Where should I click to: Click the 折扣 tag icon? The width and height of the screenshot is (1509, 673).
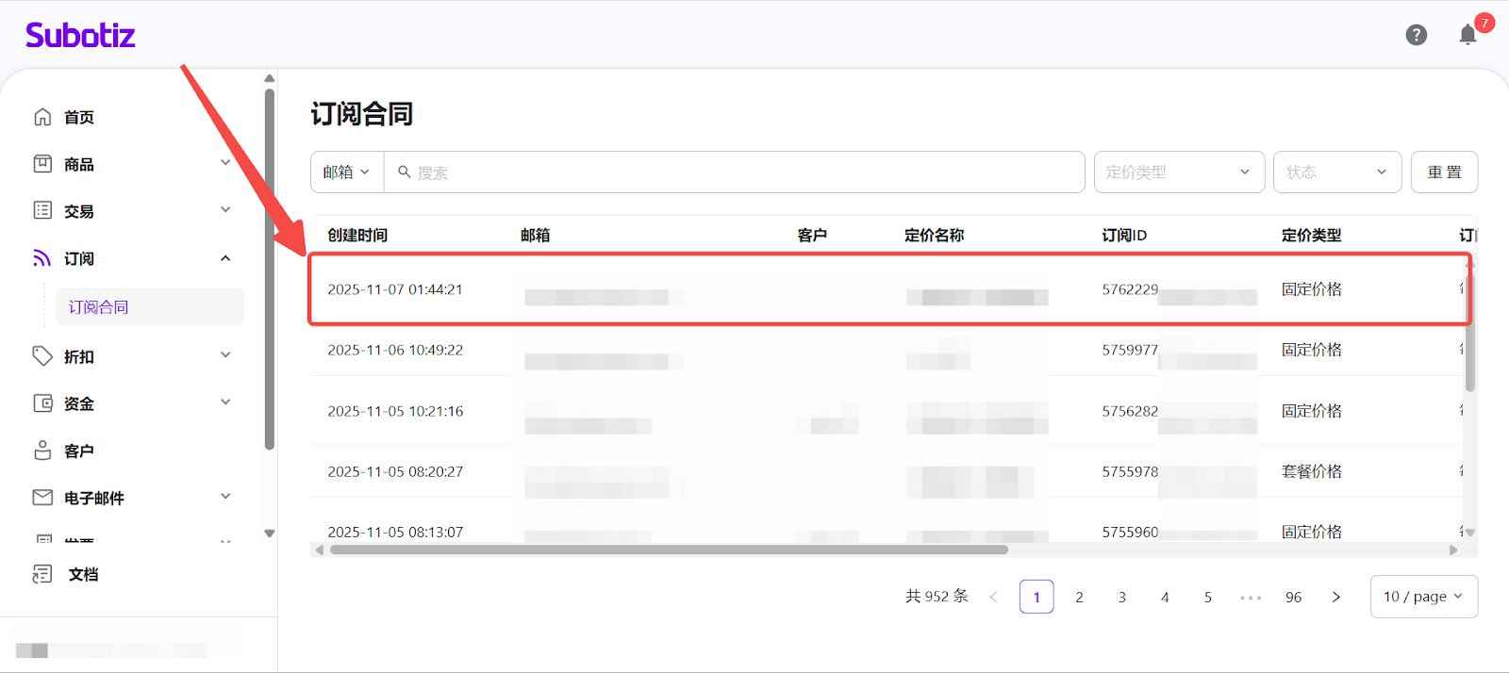(x=42, y=356)
